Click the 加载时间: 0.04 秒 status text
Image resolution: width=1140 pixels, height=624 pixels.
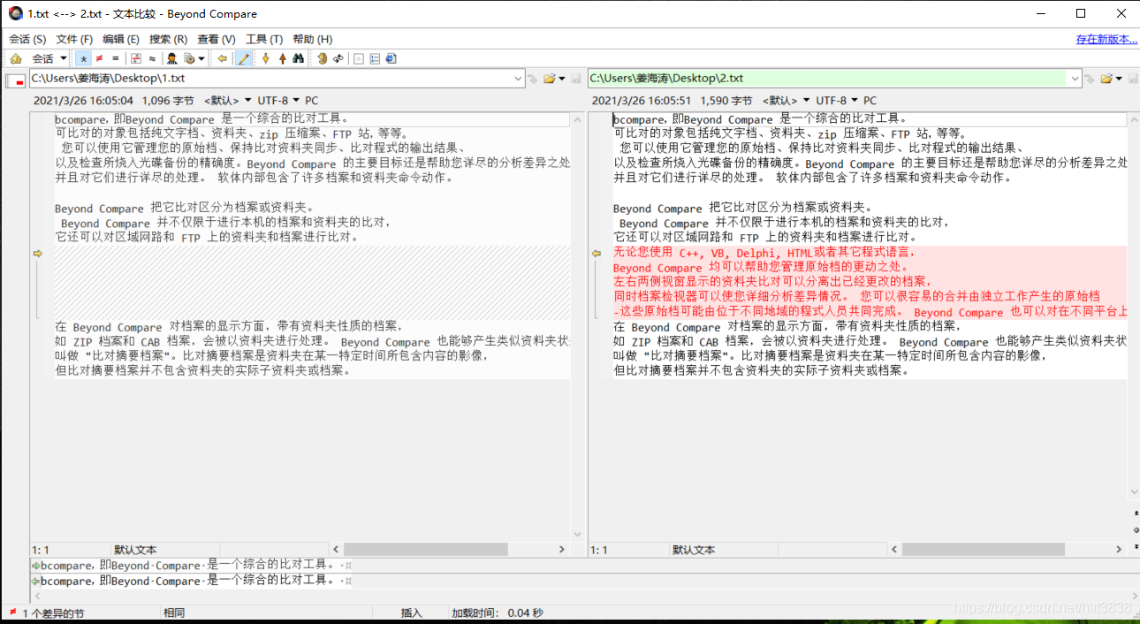point(498,613)
